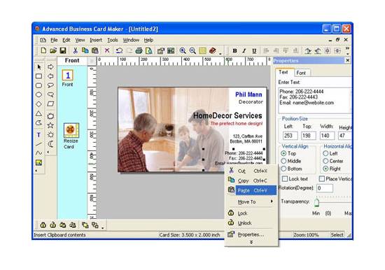
Task: Select the Rectangle shape tool
Action: click(38, 76)
